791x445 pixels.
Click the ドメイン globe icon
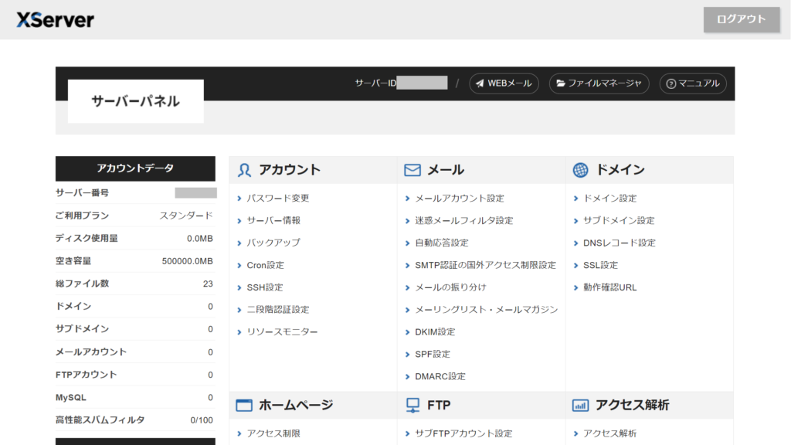580,170
